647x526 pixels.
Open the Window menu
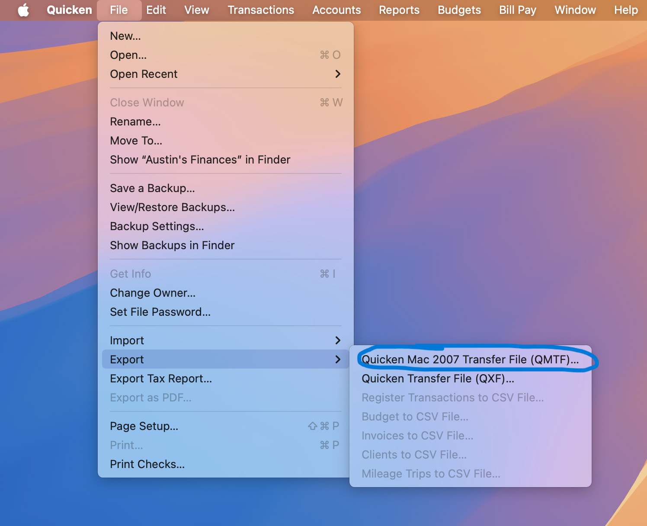[575, 10]
